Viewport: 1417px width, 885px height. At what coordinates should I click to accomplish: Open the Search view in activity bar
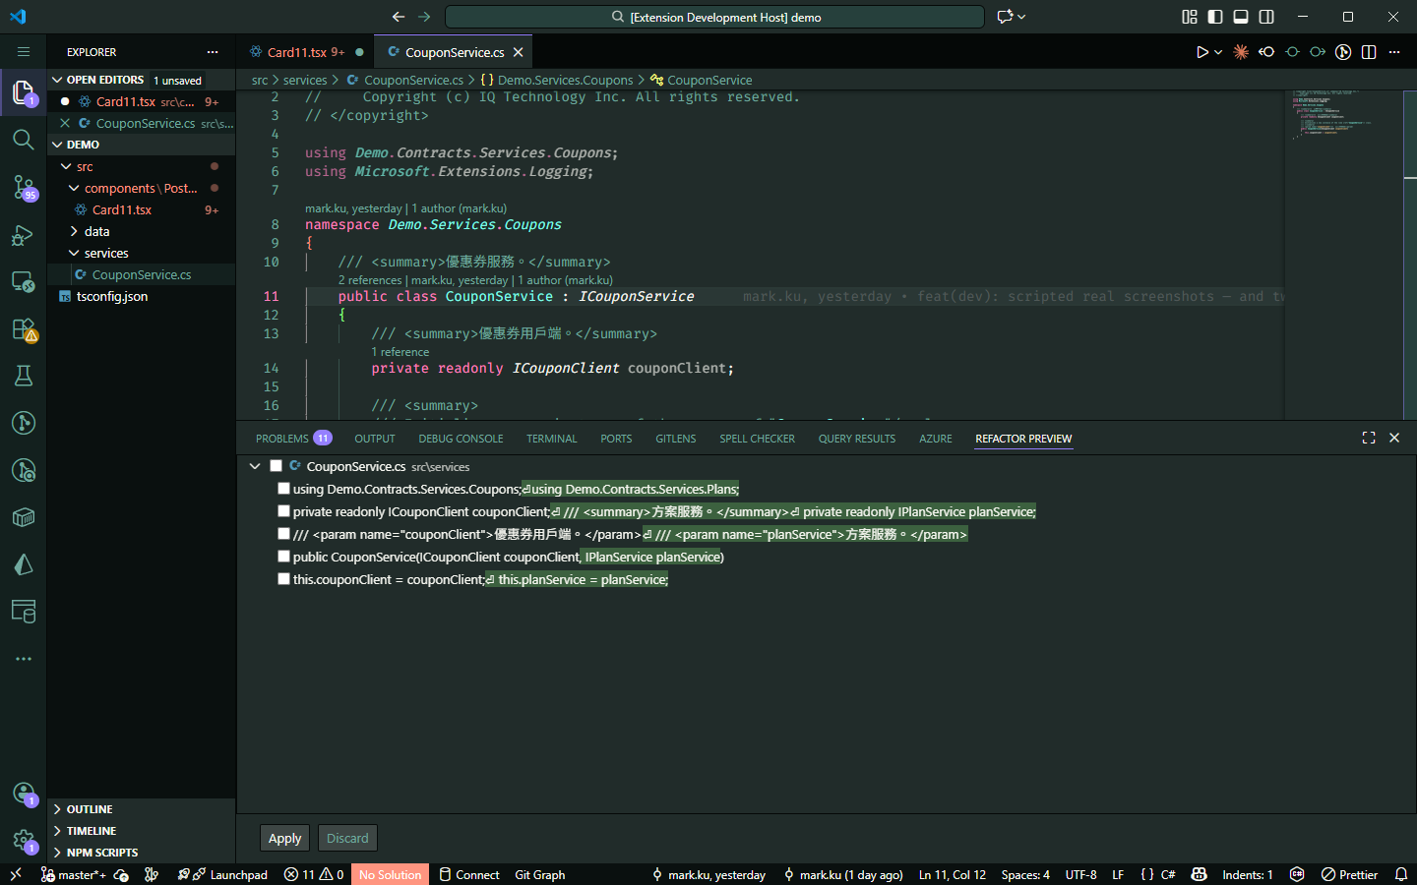click(x=24, y=140)
